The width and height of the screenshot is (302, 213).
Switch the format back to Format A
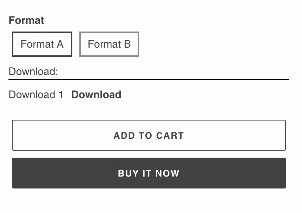(x=42, y=44)
